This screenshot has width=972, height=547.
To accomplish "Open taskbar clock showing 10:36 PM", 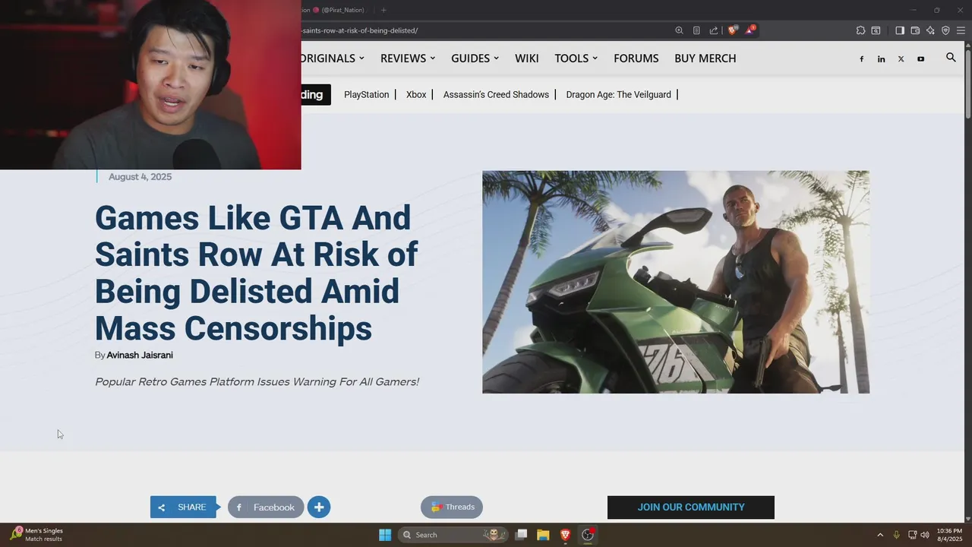I will pos(949,535).
